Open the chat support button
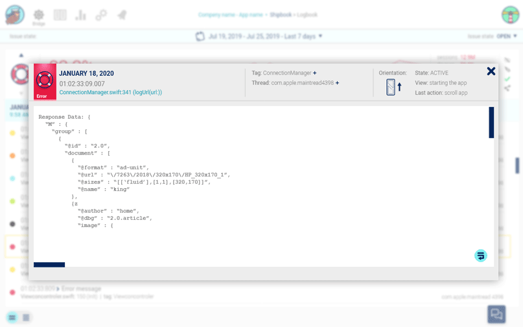The width and height of the screenshot is (523, 327). point(496,314)
